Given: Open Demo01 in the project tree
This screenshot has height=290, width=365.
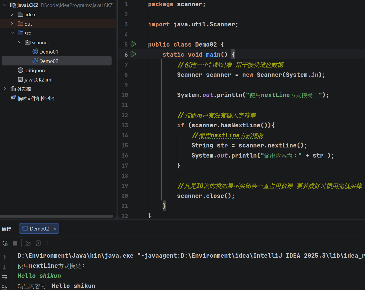Looking at the screenshot, I should 48,52.
